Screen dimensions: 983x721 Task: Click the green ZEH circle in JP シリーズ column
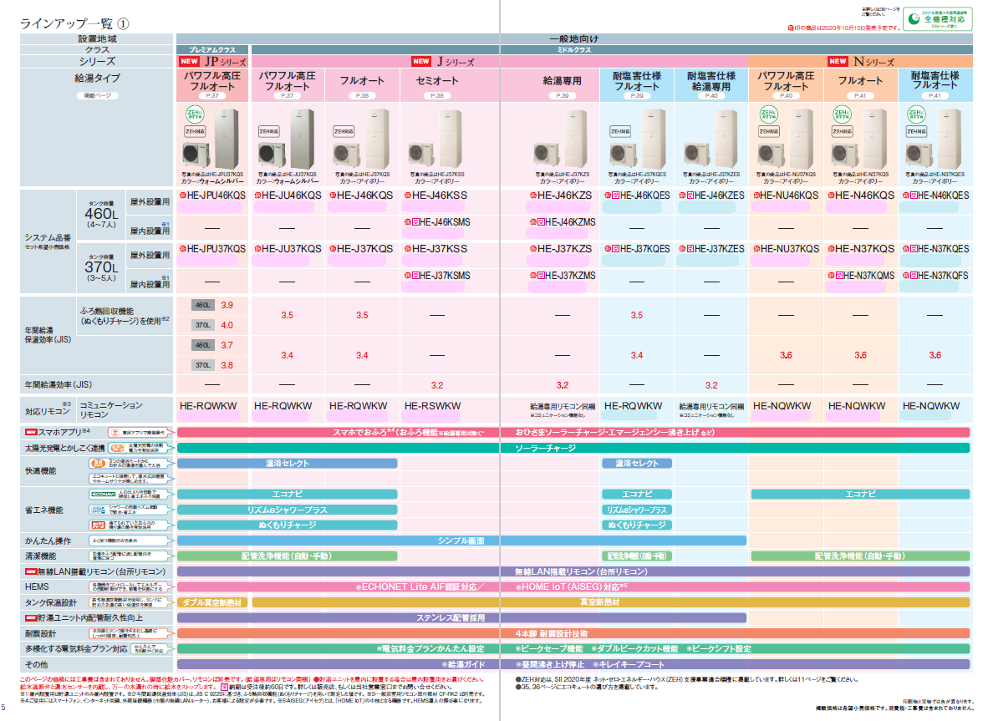195,114
